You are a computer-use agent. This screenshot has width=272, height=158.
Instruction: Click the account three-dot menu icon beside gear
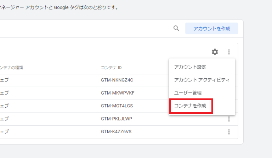point(229,52)
